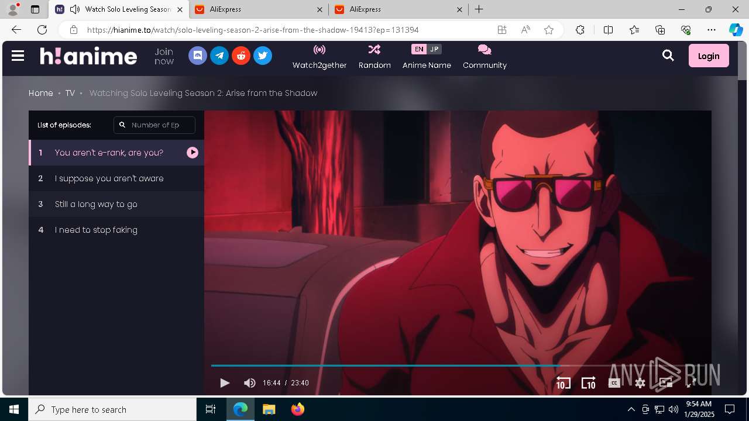This screenshot has width=749, height=421.
Task: Switch anime name language to JP
Action: (x=434, y=49)
